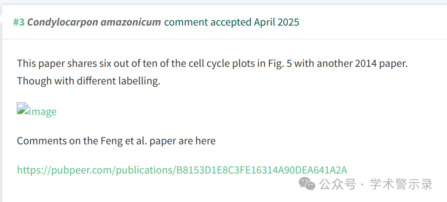This screenshot has width=447, height=202.
Task: Click "This paper shares" at the comment start
Action: tap(54, 63)
